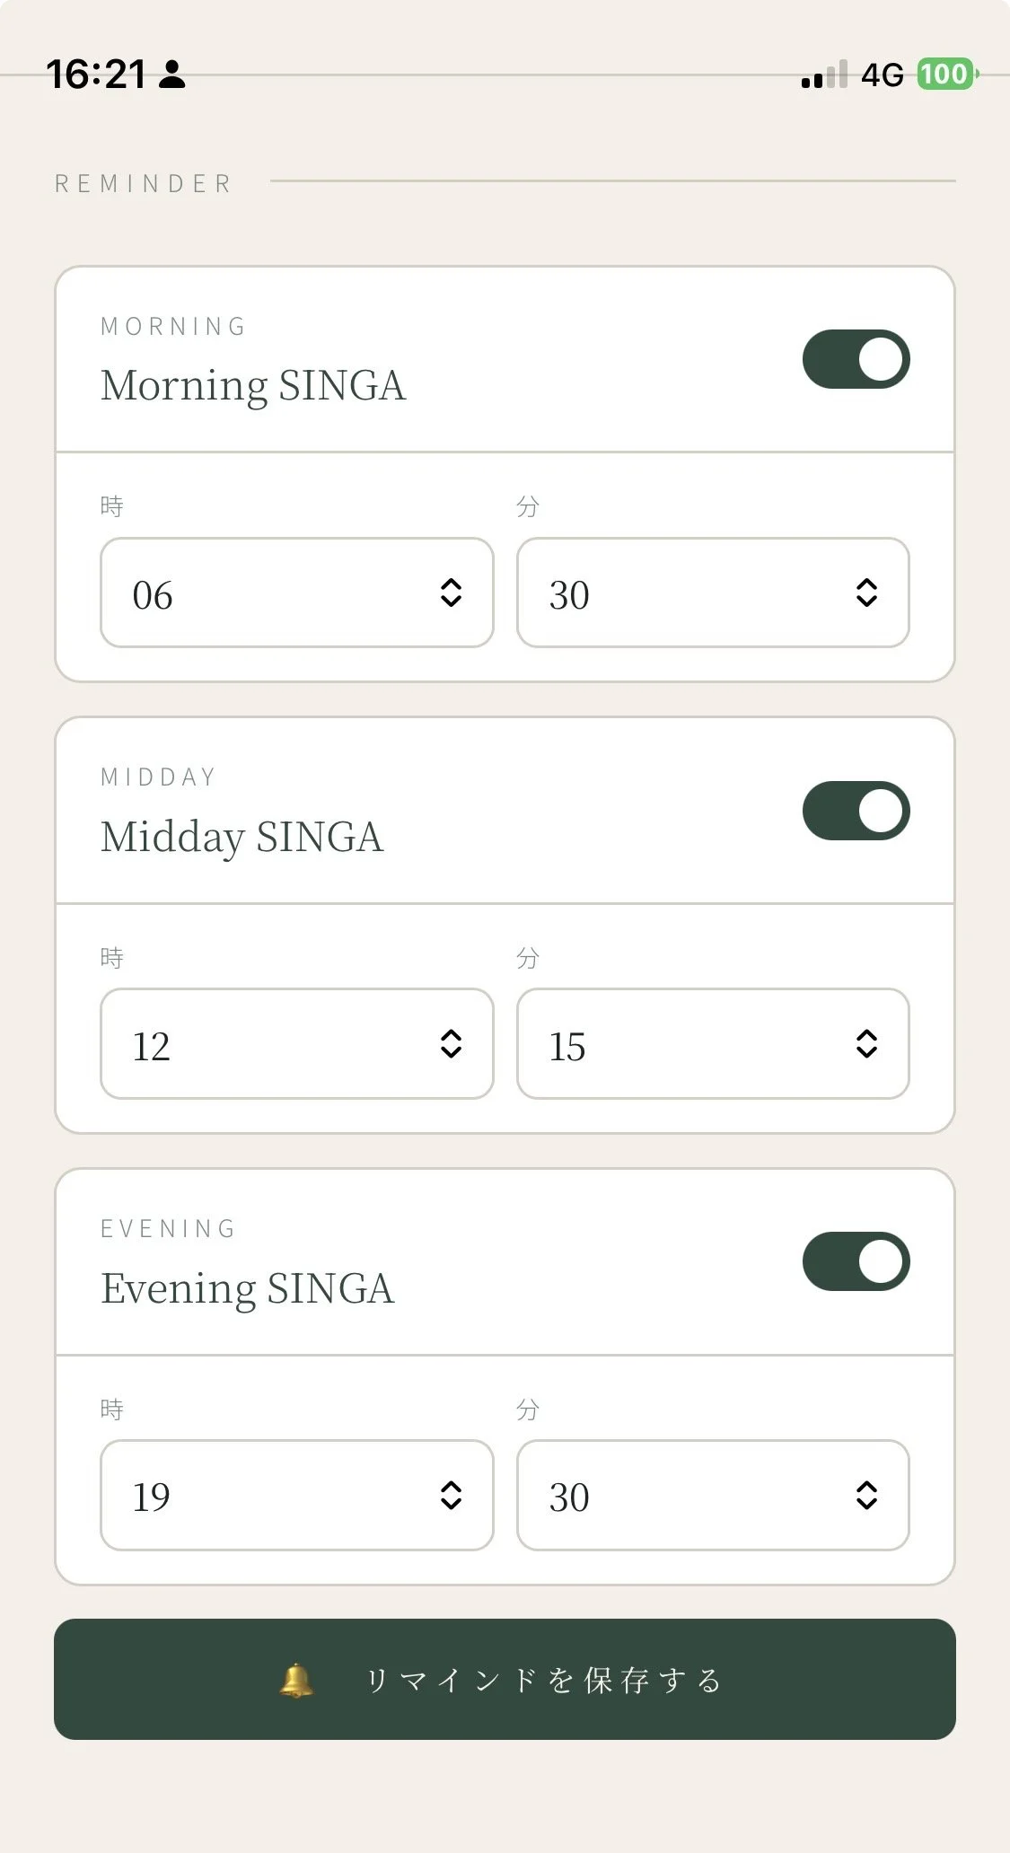
Task: Open the Morning hour dropdown showing 06
Action: (297, 593)
